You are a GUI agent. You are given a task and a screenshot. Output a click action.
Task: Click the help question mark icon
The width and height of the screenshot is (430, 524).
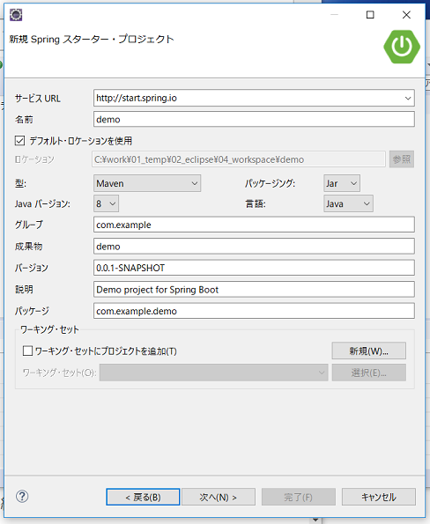[22, 497]
